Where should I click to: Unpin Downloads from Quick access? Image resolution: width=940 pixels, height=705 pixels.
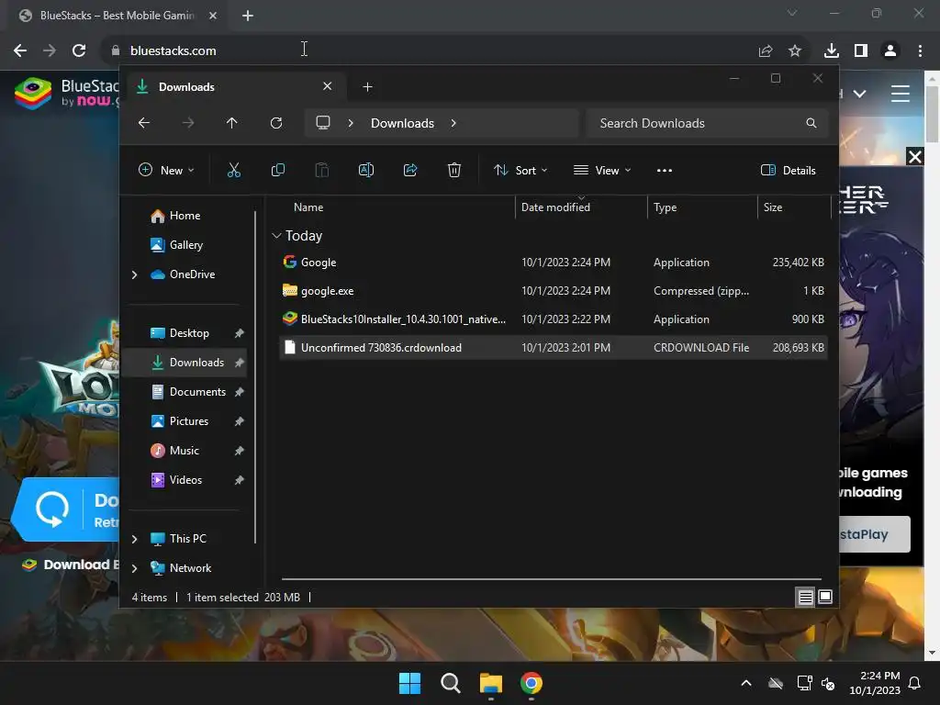pyautogui.click(x=240, y=363)
